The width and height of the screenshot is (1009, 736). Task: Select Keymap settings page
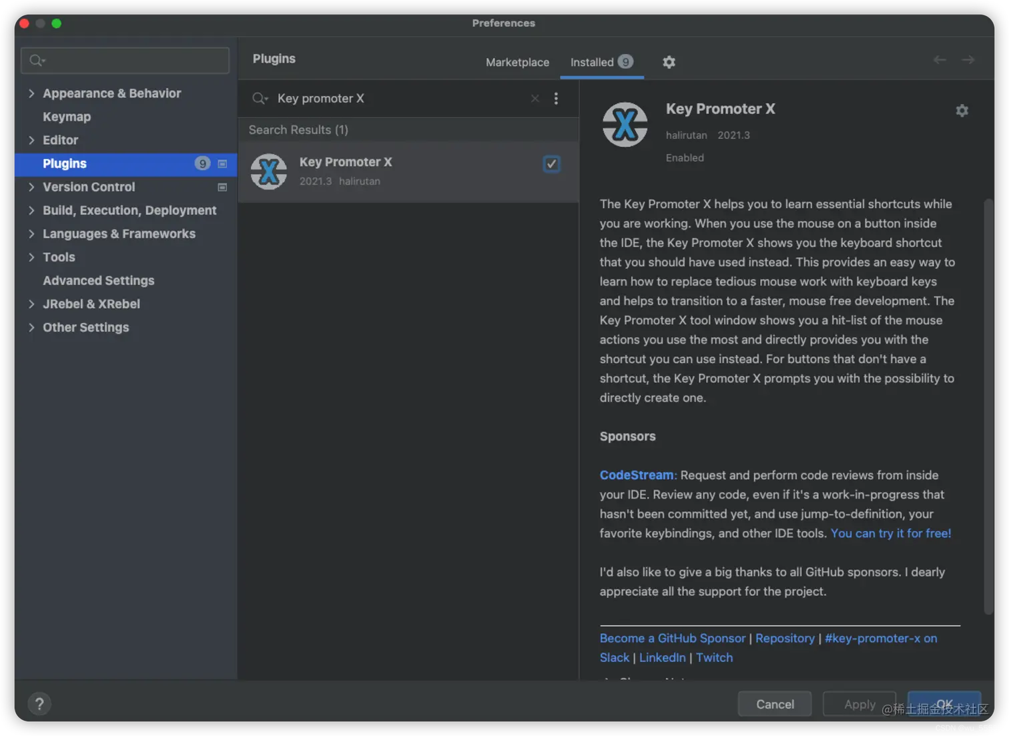tap(67, 117)
